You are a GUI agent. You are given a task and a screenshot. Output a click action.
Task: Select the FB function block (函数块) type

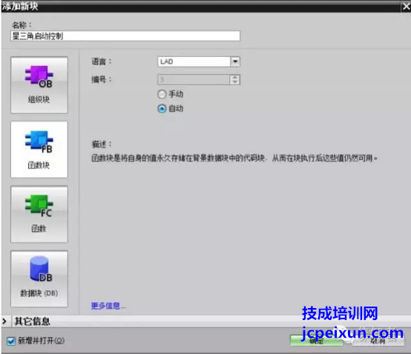pos(39,150)
